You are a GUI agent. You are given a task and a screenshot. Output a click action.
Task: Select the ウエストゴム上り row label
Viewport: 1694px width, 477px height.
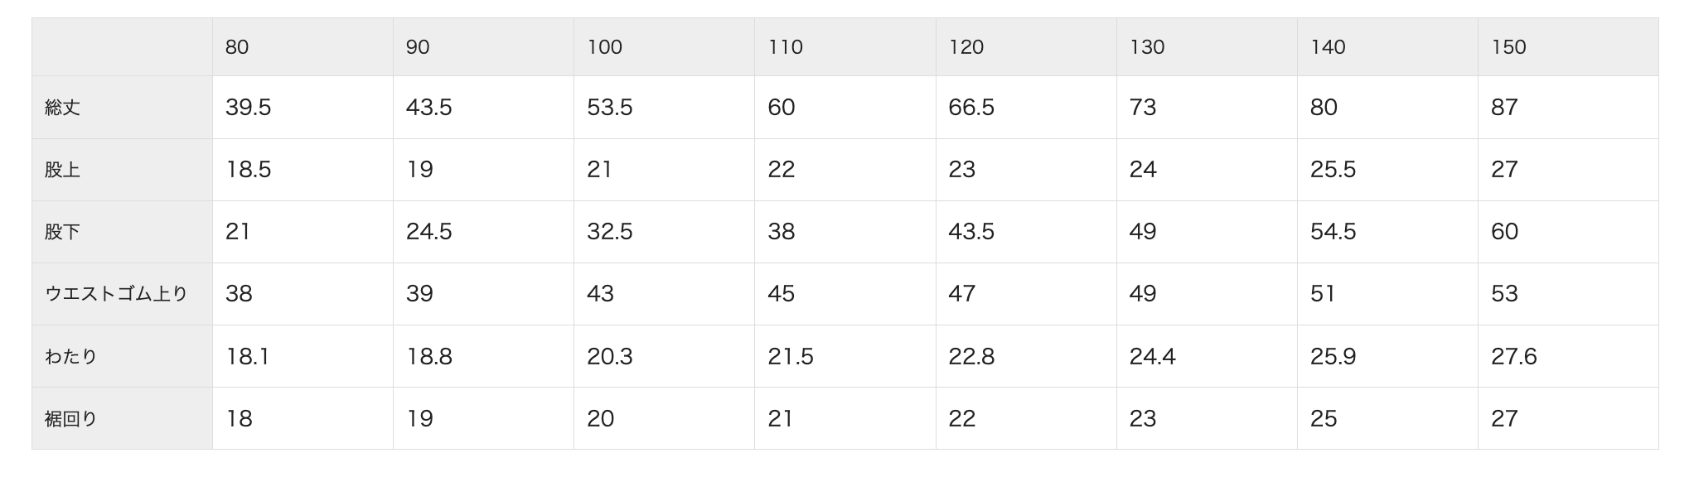point(116,294)
